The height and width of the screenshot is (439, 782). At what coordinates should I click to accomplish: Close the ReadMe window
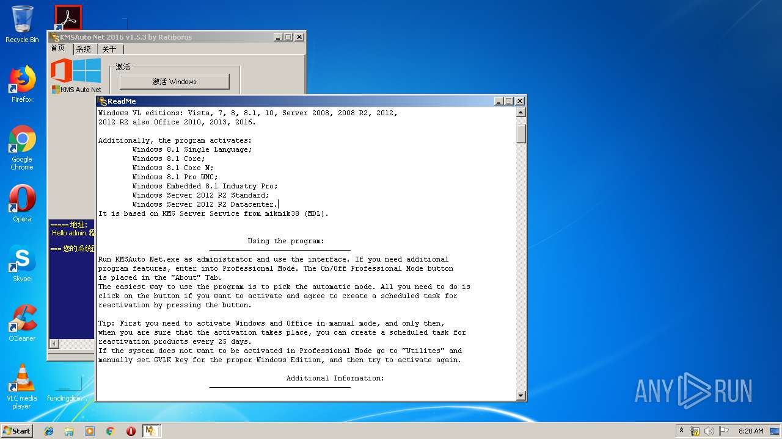point(520,101)
